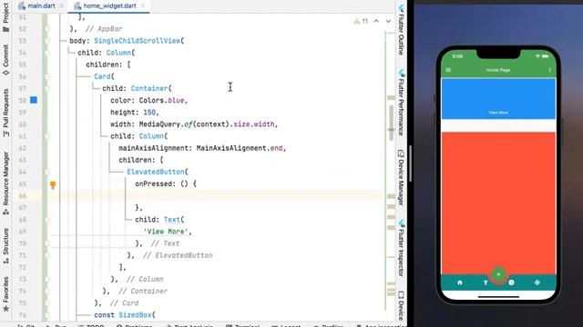Open the Project tool window
The width and height of the screenshot is (583, 327).
coord(5,17)
